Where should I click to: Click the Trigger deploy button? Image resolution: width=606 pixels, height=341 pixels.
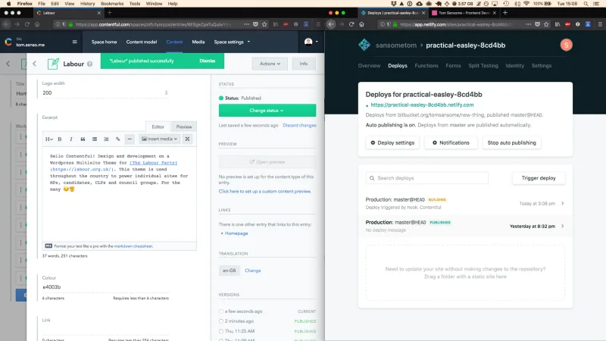click(539, 178)
